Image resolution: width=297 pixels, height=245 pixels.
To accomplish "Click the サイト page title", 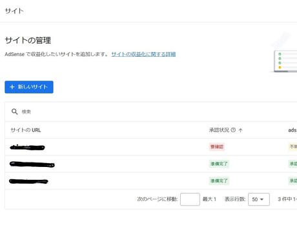I will [14, 11].
